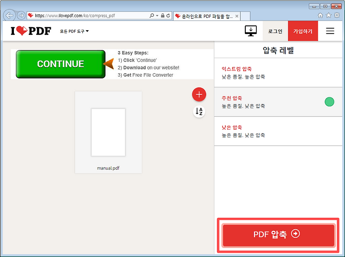Click the 압축 레벨 heading
The width and height of the screenshot is (345, 257).
pyautogui.click(x=278, y=50)
